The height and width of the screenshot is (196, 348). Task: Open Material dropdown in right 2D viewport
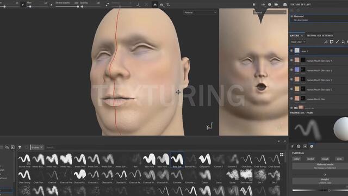tap(270, 13)
